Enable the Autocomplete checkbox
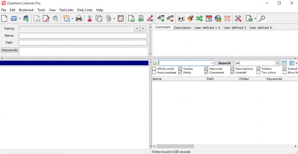The width and height of the screenshot is (298, 154). 154,73
